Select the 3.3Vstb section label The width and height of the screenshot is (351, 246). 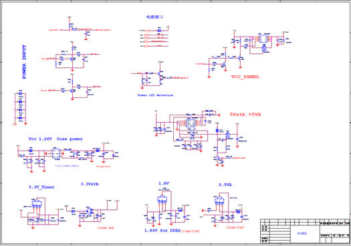coord(90,184)
